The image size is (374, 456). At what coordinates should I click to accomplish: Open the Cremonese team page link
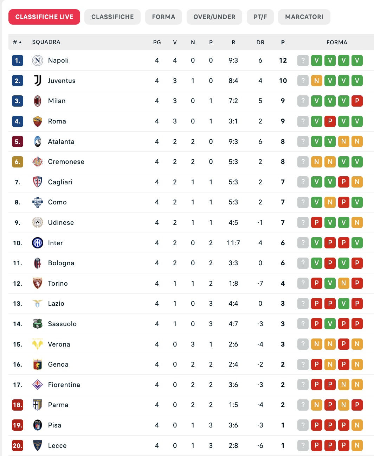click(x=66, y=162)
